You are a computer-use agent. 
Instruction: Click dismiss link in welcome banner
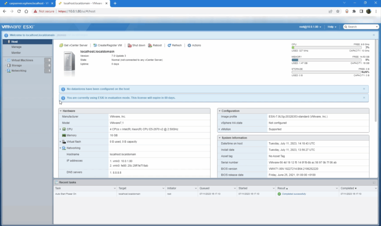click(61, 35)
